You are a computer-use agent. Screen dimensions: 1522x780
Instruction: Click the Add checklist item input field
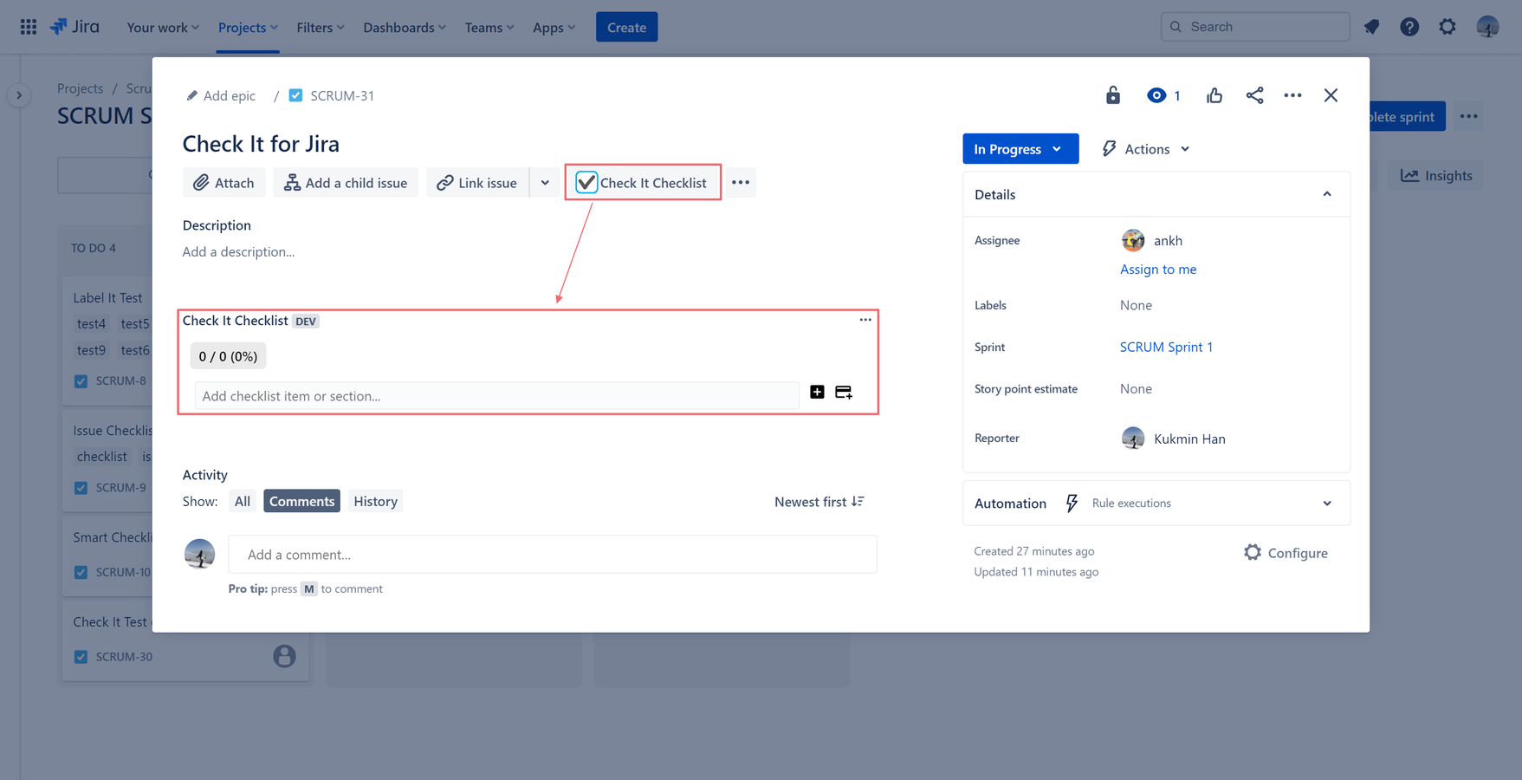tap(497, 396)
